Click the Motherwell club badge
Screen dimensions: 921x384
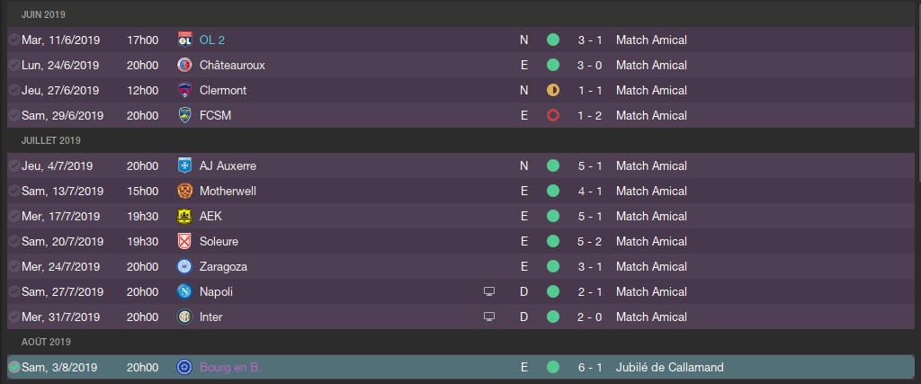point(184,191)
